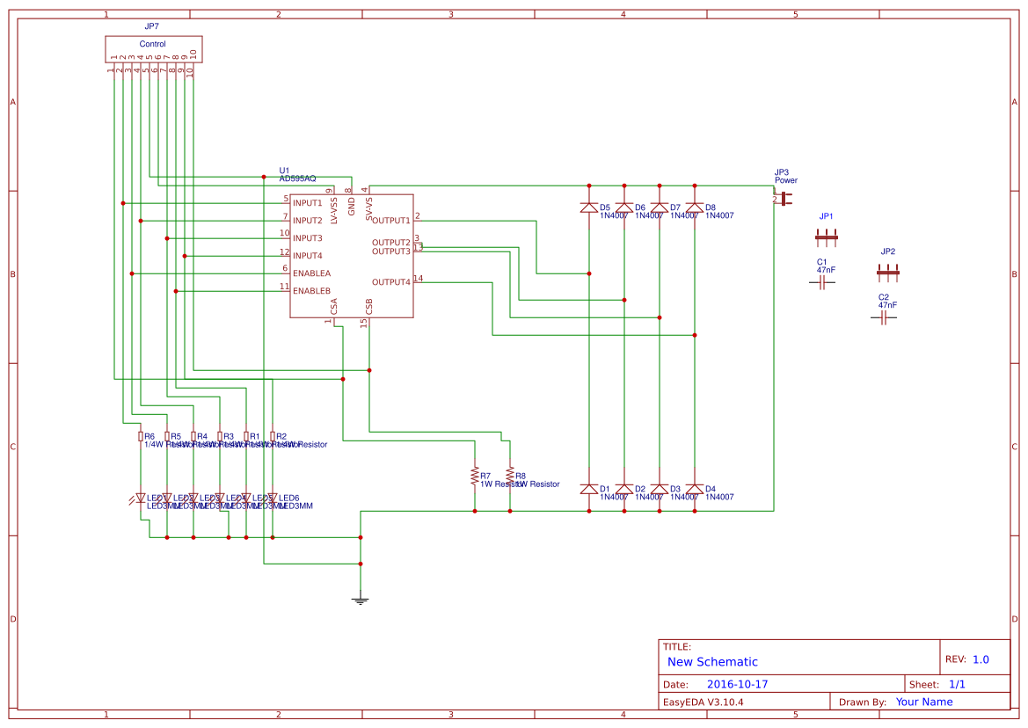The width and height of the screenshot is (1028, 728).
Task: Select the U1 AD595AQ driver symbol
Action: click(x=352, y=255)
